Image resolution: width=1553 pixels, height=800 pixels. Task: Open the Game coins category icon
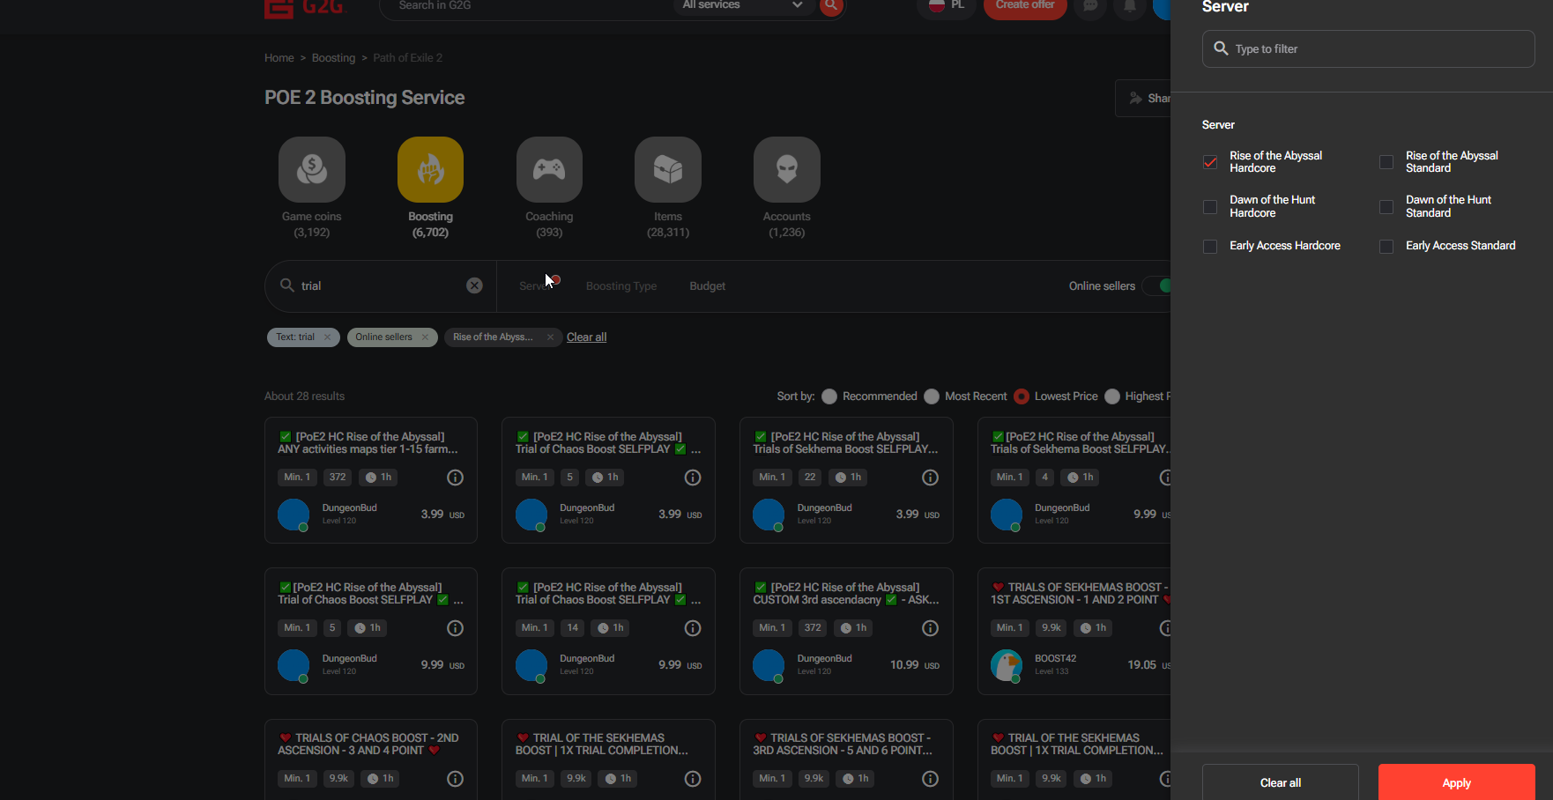(x=311, y=169)
